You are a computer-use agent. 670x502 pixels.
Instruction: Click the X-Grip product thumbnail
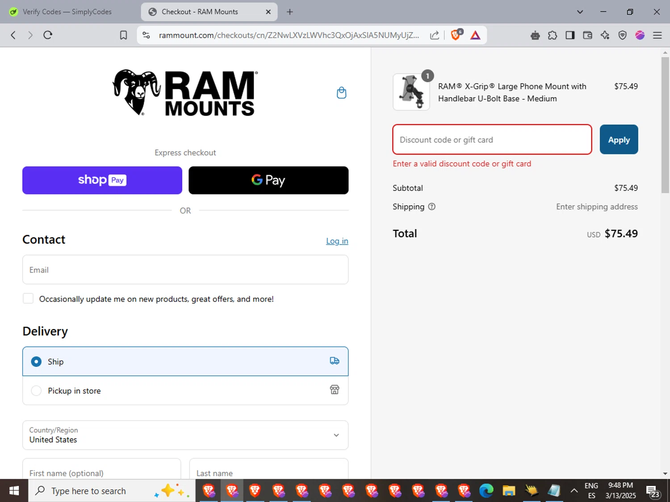pos(411,92)
